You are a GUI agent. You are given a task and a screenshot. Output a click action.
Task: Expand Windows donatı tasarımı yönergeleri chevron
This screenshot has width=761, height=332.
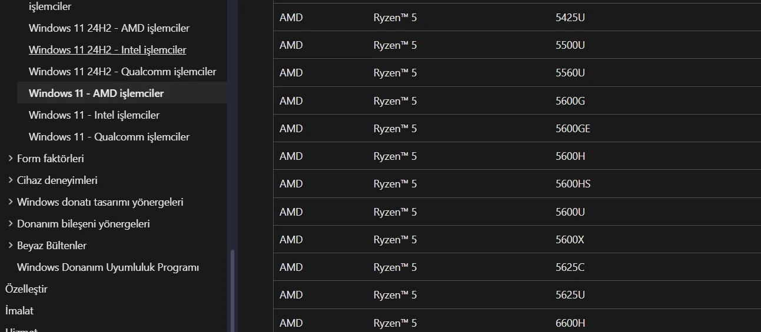pyautogui.click(x=10, y=202)
